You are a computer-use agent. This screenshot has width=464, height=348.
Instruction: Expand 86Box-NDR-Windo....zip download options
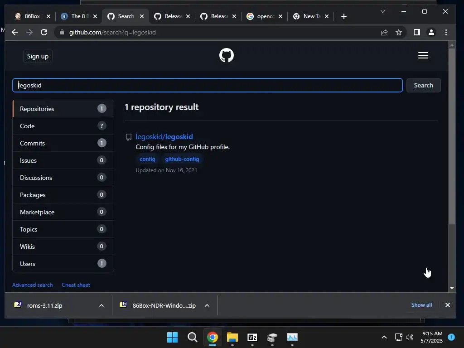[207, 305]
